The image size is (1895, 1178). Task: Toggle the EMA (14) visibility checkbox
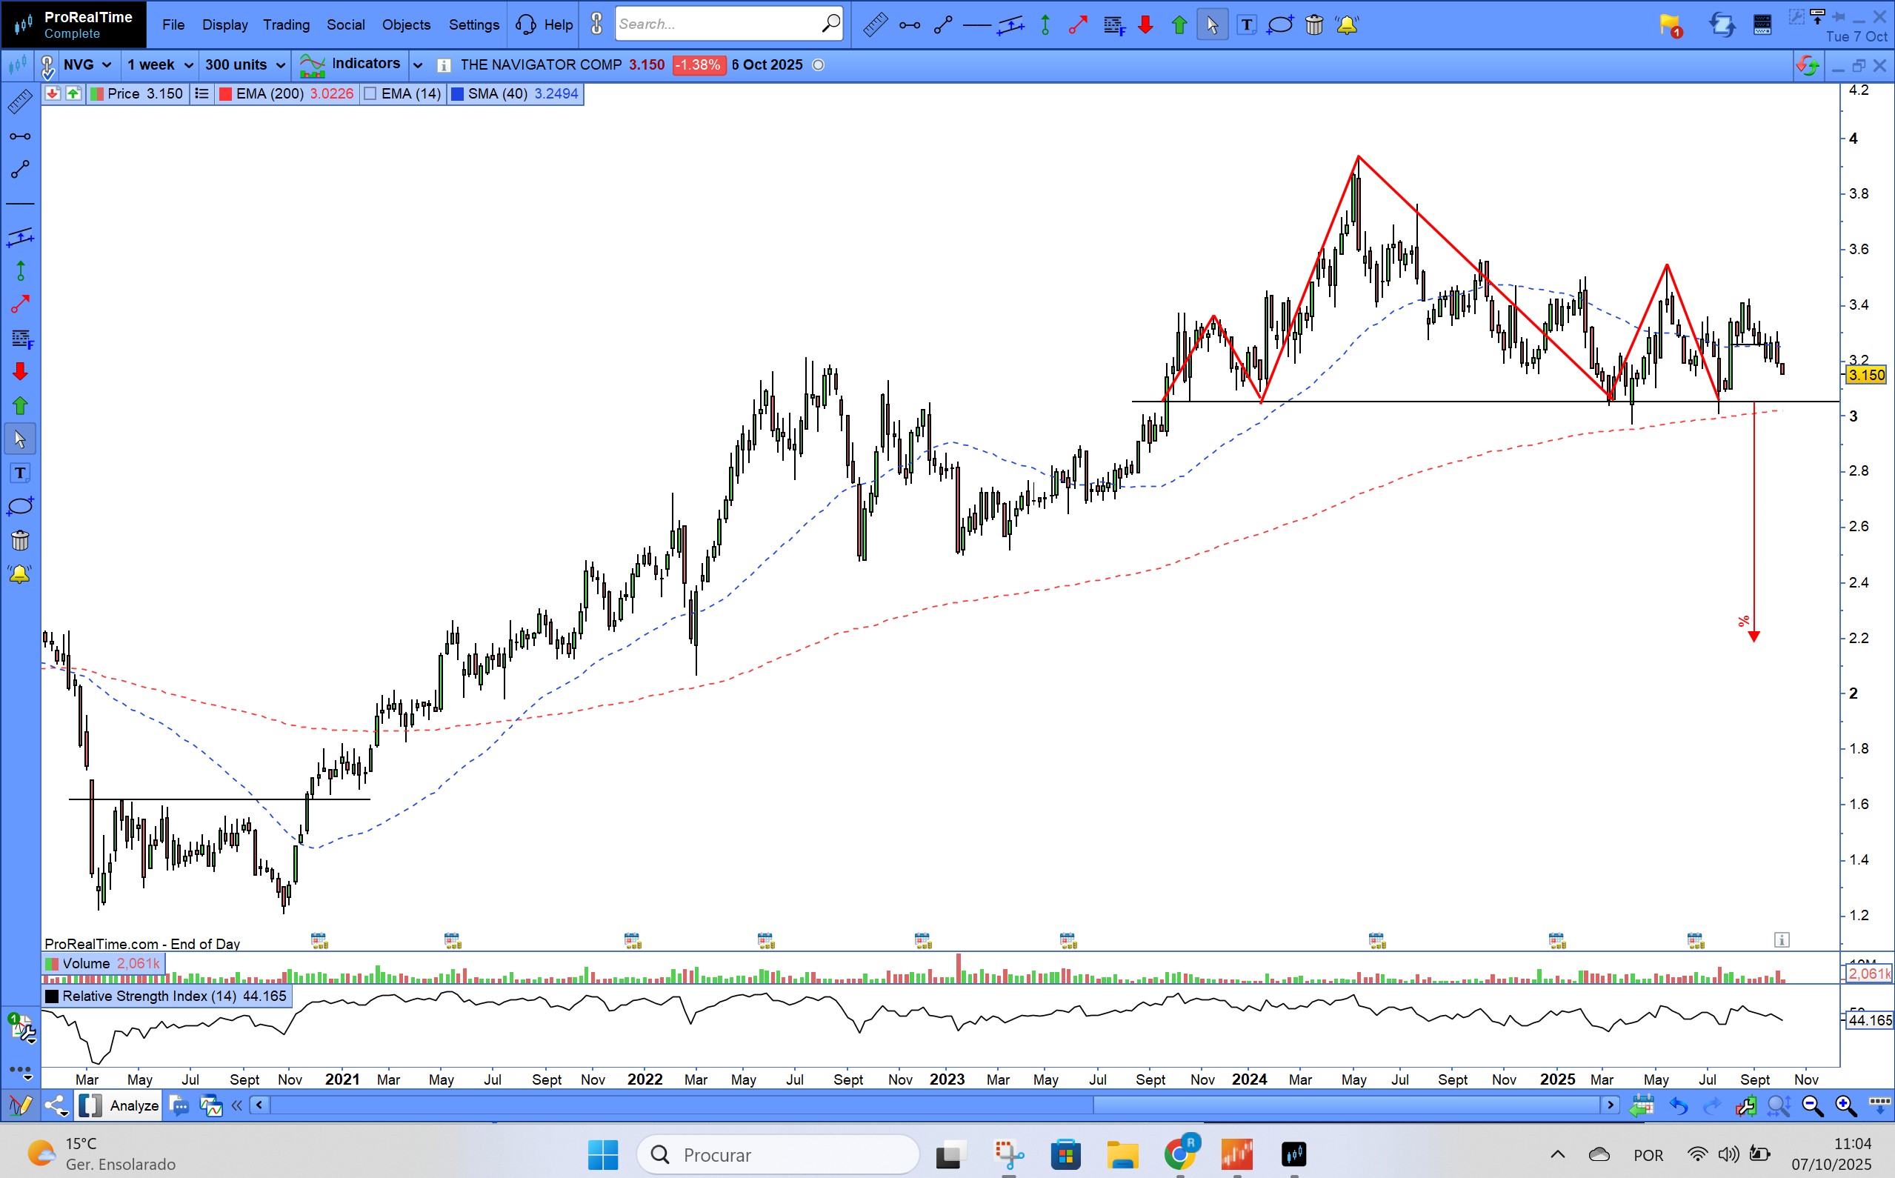370,94
